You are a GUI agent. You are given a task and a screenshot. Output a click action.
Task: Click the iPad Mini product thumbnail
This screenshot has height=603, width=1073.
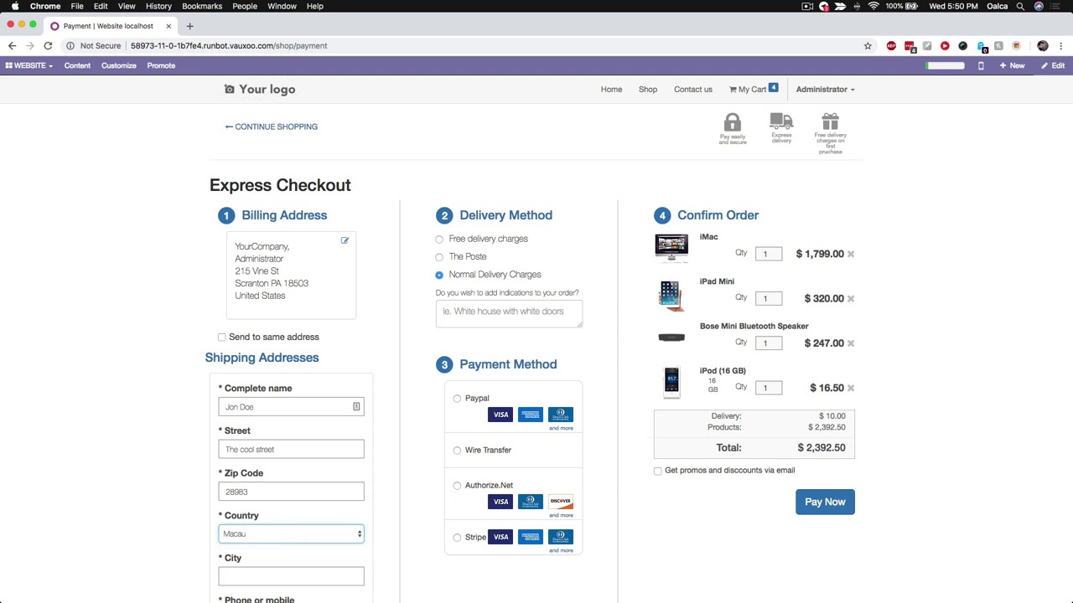coord(671,293)
